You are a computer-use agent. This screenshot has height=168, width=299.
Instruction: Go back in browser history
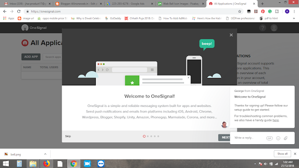[5, 11]
